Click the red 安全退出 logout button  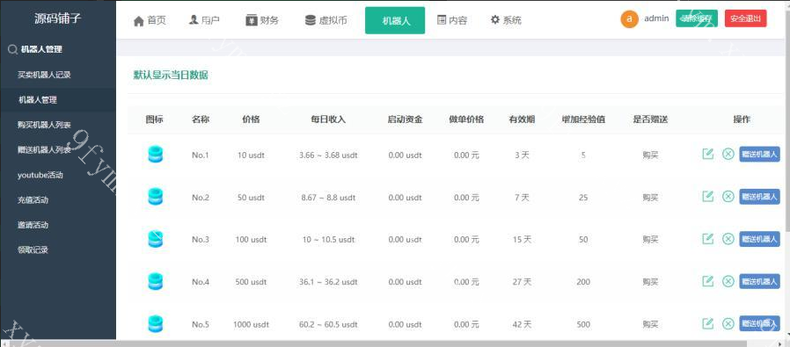pos(746,18)
